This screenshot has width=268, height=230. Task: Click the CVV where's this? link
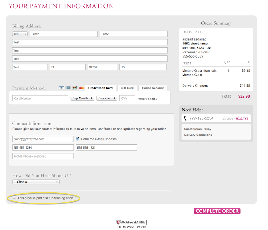[x=148, y=99]
